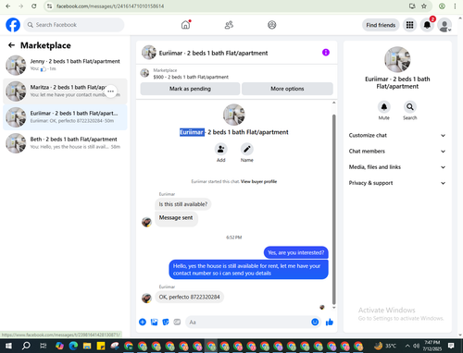Open the Windows Start menu
This screenshot has width=463, height=353.
tap(8, 346)
